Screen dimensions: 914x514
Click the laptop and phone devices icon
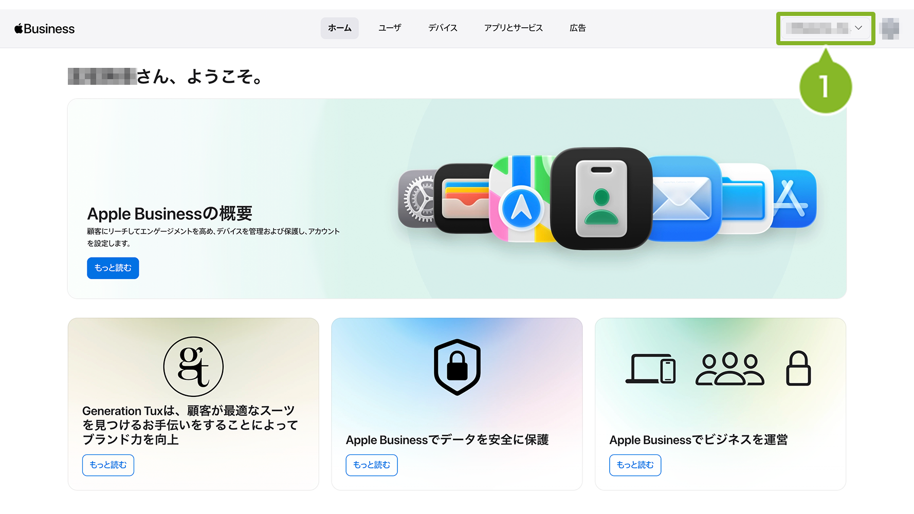pyautogui.click(x=650, y=369)
